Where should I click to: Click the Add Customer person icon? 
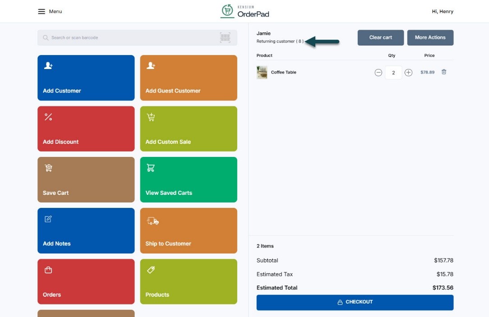point(48,65)
